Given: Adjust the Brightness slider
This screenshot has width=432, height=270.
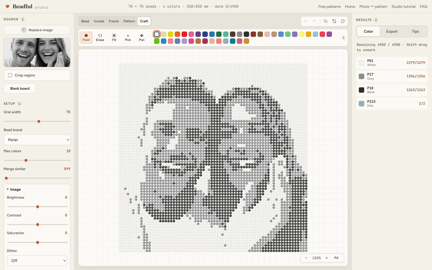Looking at the screenshot, I should click(37, 207).
